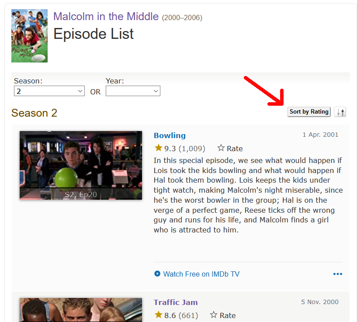The width and height of the screenshot is (357, 322).
Task: Click the Rate label for Traffic Jam
Action: [228, 315]
